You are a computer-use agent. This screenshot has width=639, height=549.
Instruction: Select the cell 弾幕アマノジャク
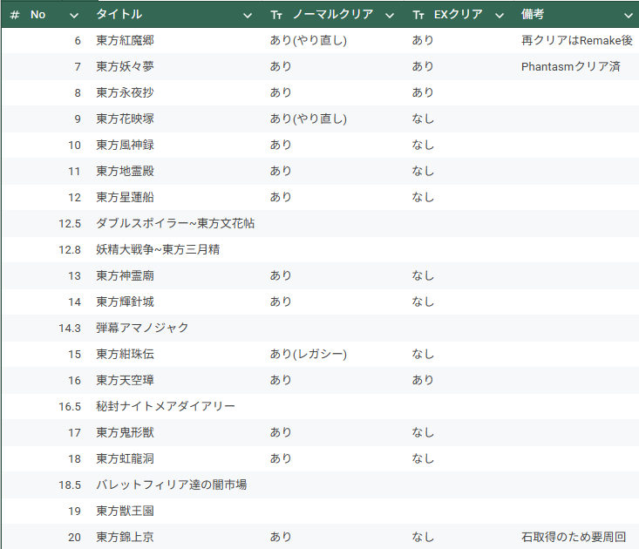pos(142,328)
